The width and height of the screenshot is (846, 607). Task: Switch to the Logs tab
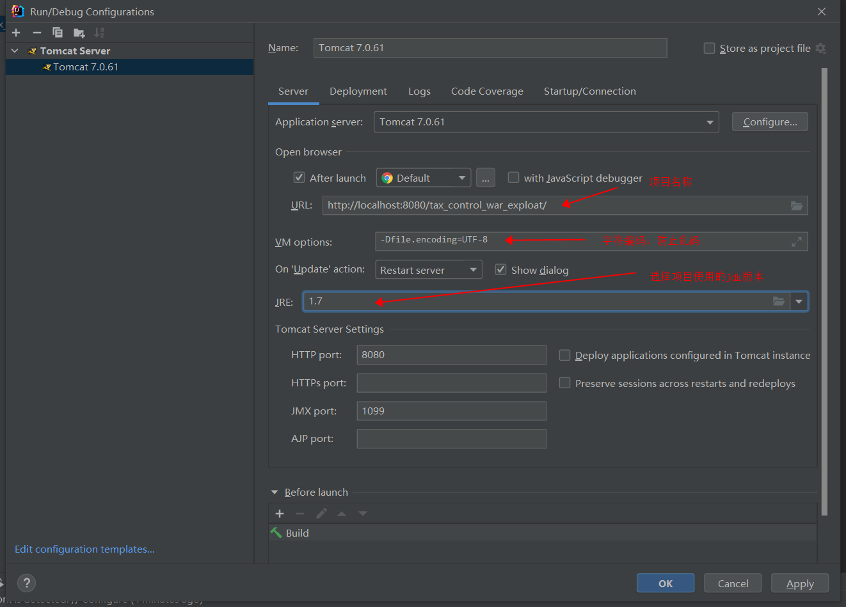coord(420,91)
